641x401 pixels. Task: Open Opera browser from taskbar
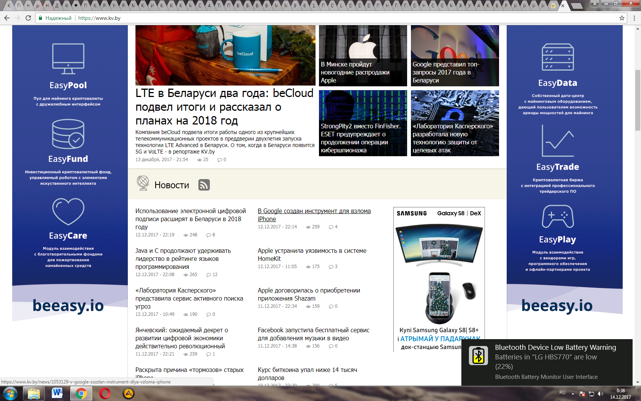tap(105, 393)
